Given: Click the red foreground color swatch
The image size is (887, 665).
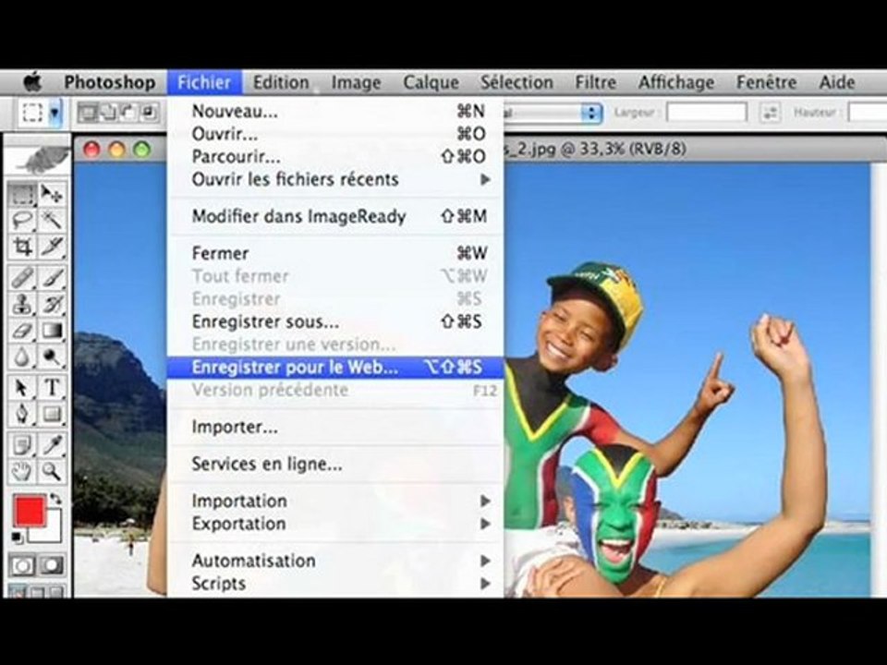Looking at the screenshot, I should point(29,510).
